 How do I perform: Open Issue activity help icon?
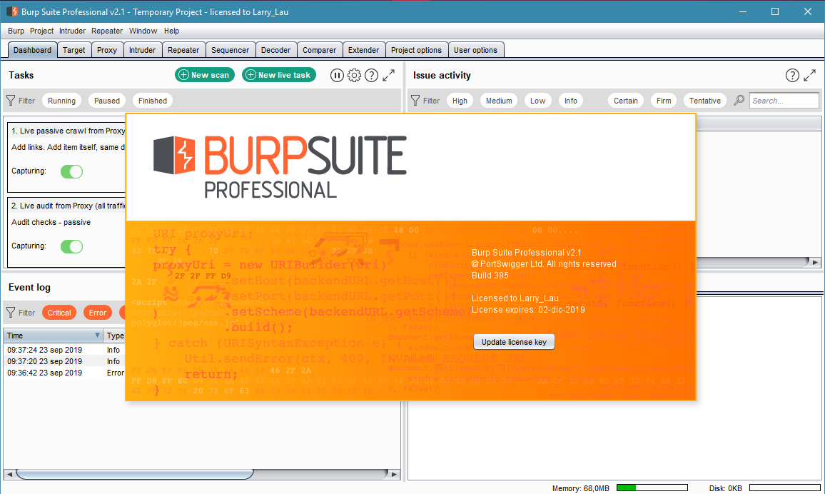(792, 75)
